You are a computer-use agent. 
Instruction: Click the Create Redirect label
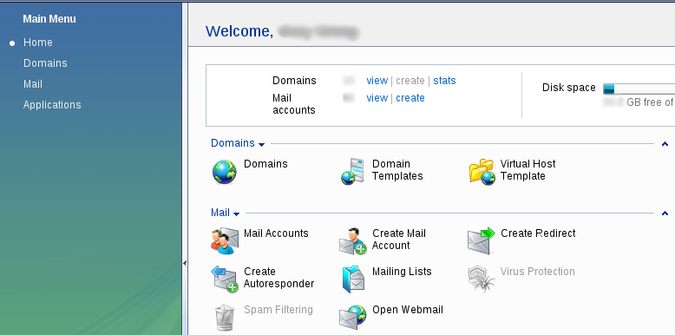coord(538,233)
